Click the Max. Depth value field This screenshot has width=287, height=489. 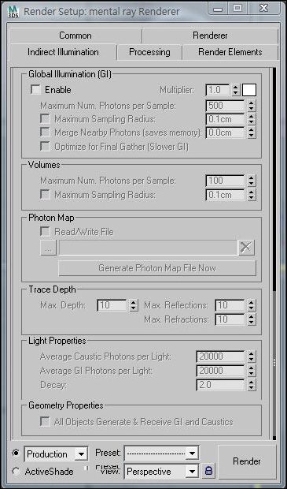pos(112,305)
